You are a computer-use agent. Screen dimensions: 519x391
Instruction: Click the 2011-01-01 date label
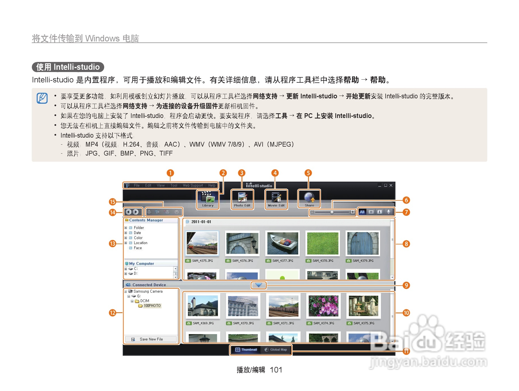click(201, 222)
